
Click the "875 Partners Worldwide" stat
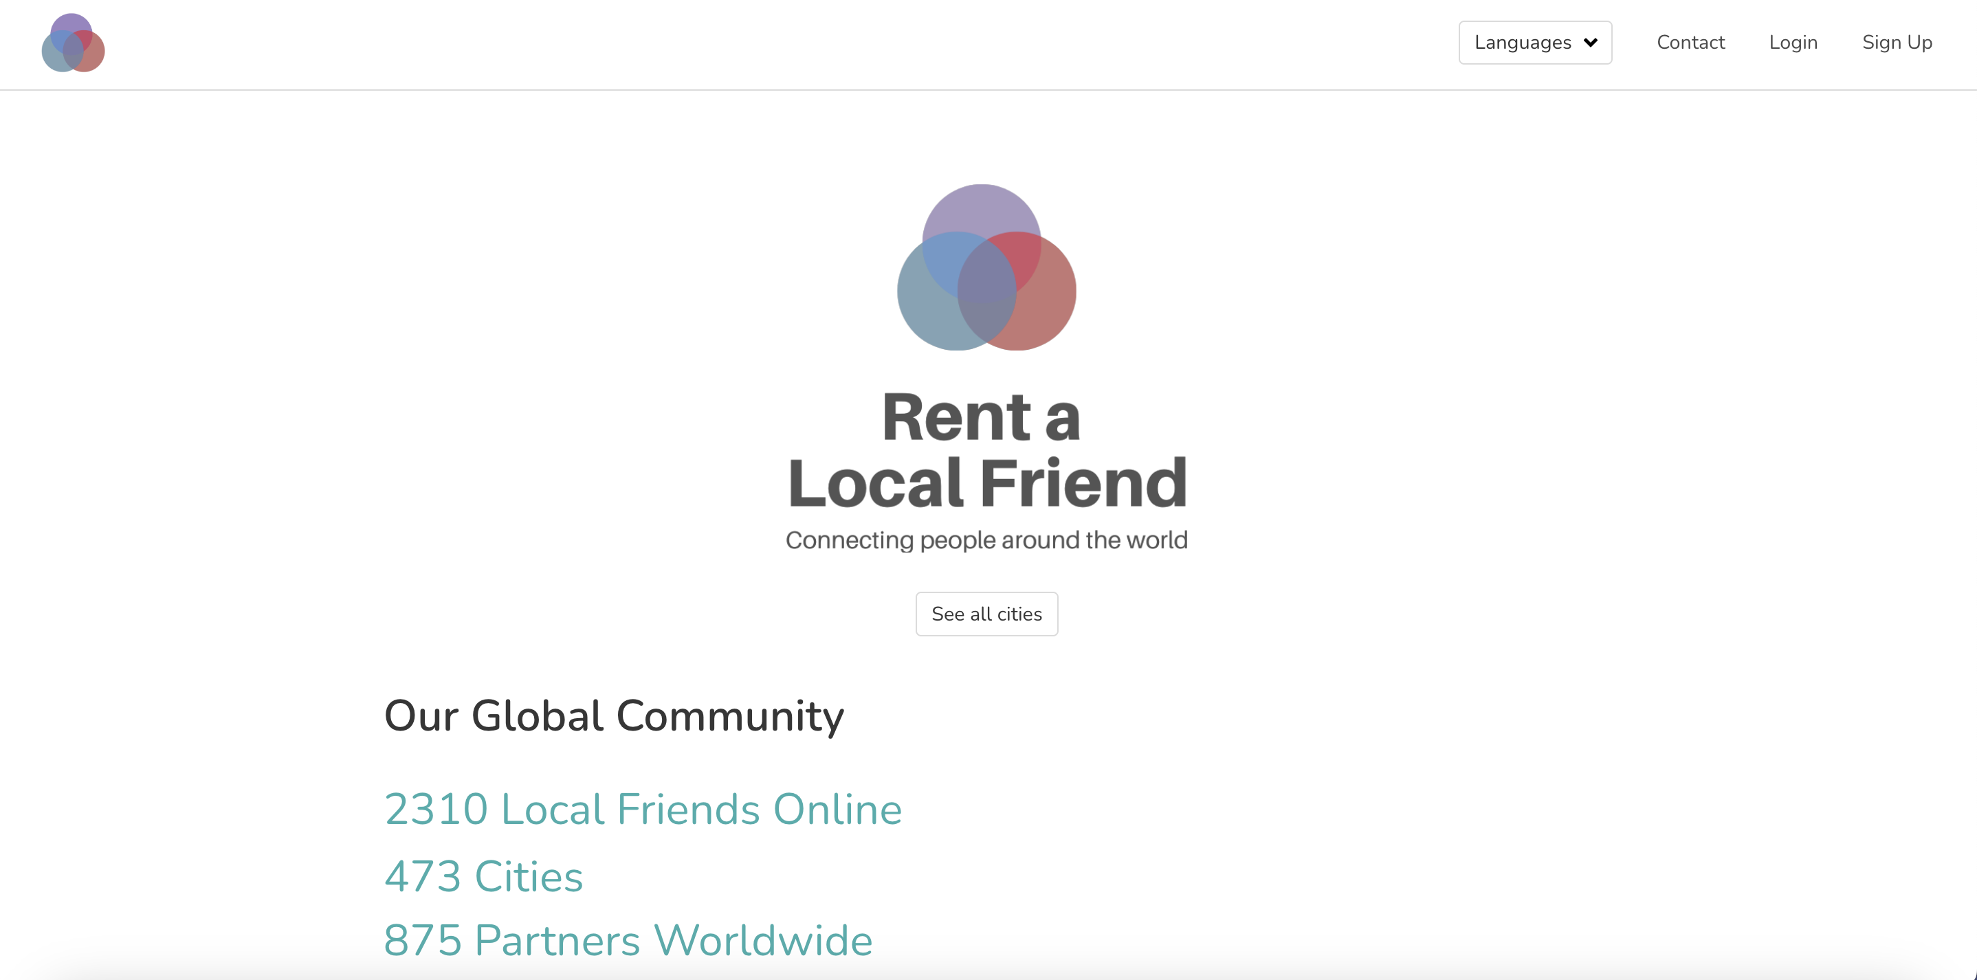coord(628,940)
